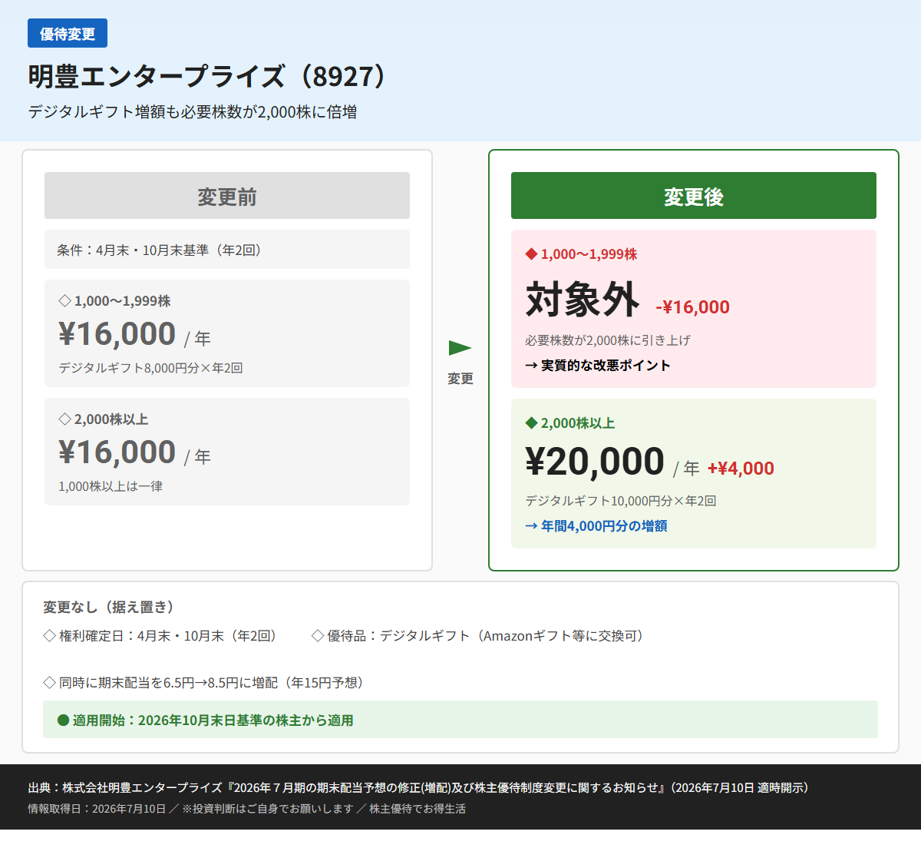This screenshot has height=848, width=921.
Task: Click the 情報取得日：2026年7月10日 footer text
Action: click(97, 809)
